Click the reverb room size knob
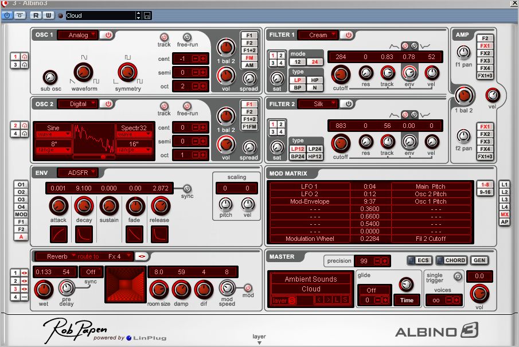519x347 pixels. point(159,290)
